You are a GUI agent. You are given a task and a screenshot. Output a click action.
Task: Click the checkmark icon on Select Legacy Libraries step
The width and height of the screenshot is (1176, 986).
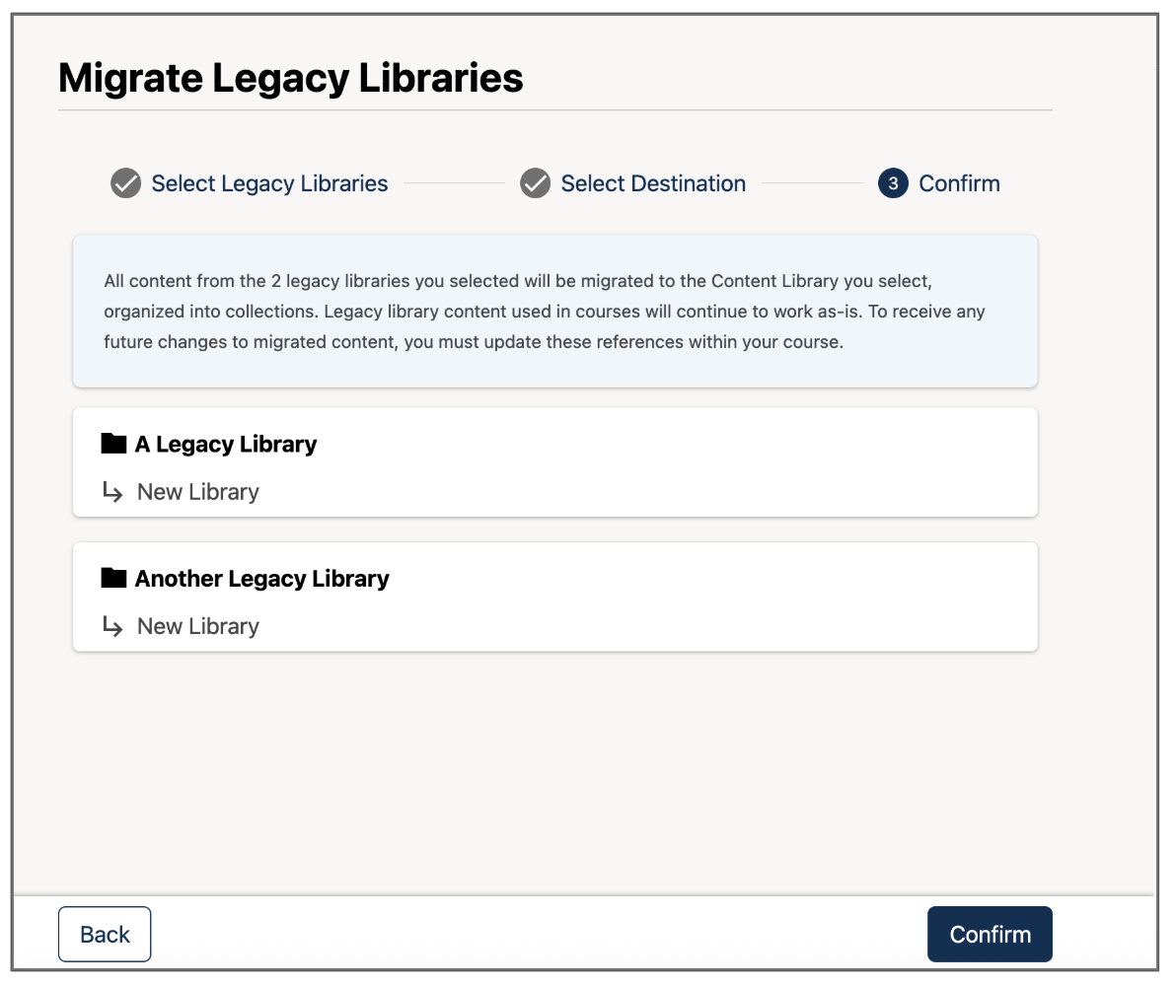click(125, 183)
